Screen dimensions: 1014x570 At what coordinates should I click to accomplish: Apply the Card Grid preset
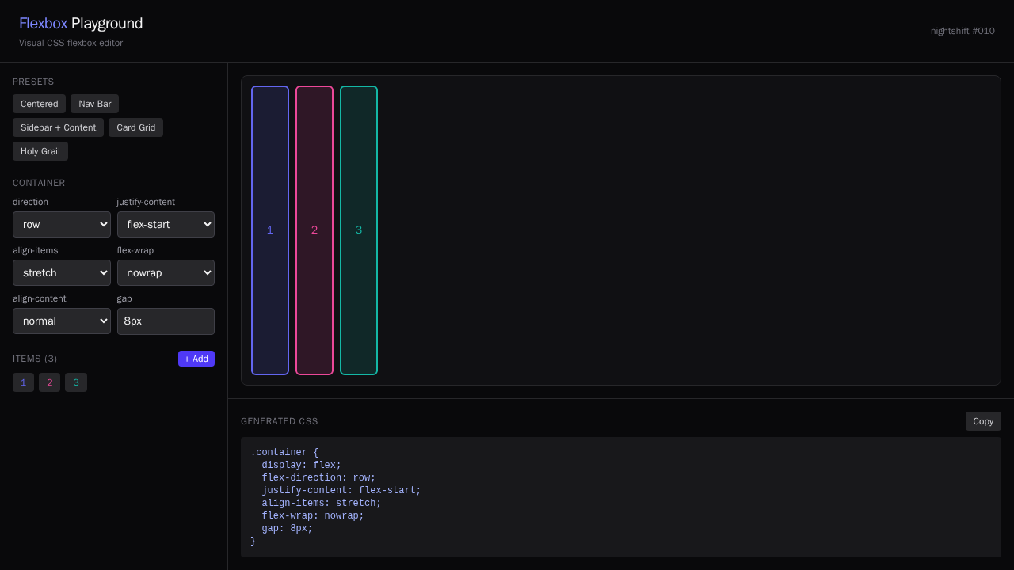click(135, 127)
